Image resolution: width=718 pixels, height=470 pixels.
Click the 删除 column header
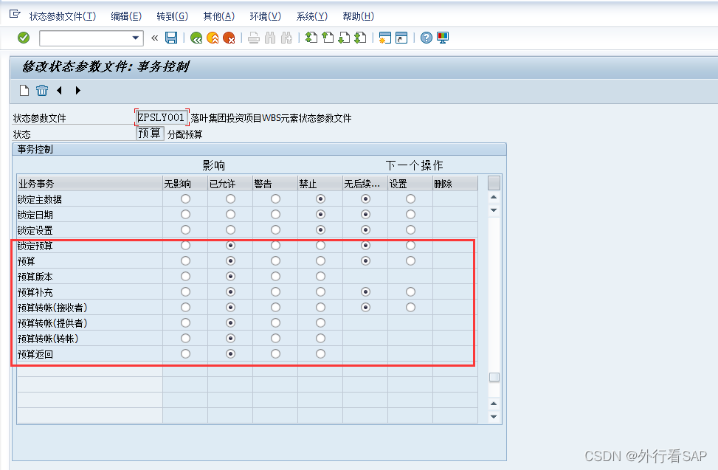455,184
